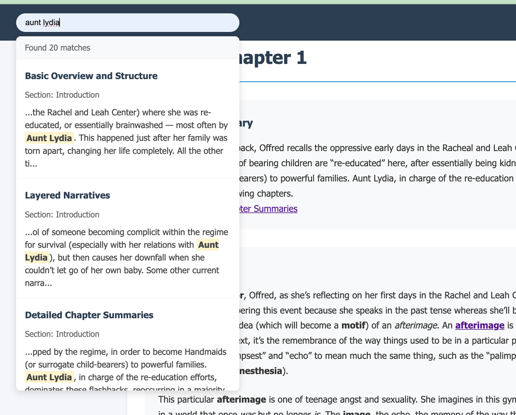Click the snippet about "becoming complicit within the regime"
The height and width of the screenshot is (415, 516).
(x=126, y=257)
